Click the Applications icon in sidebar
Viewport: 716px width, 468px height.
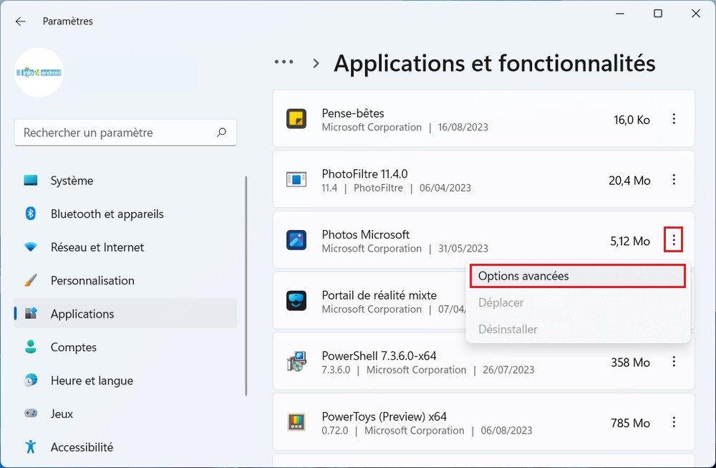[x=31, y=313]
